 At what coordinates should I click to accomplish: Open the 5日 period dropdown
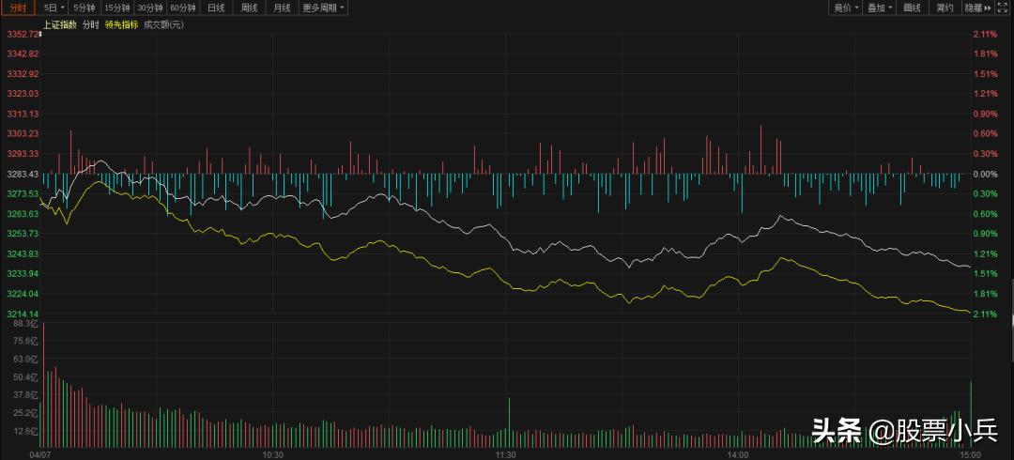click(54, 8)
